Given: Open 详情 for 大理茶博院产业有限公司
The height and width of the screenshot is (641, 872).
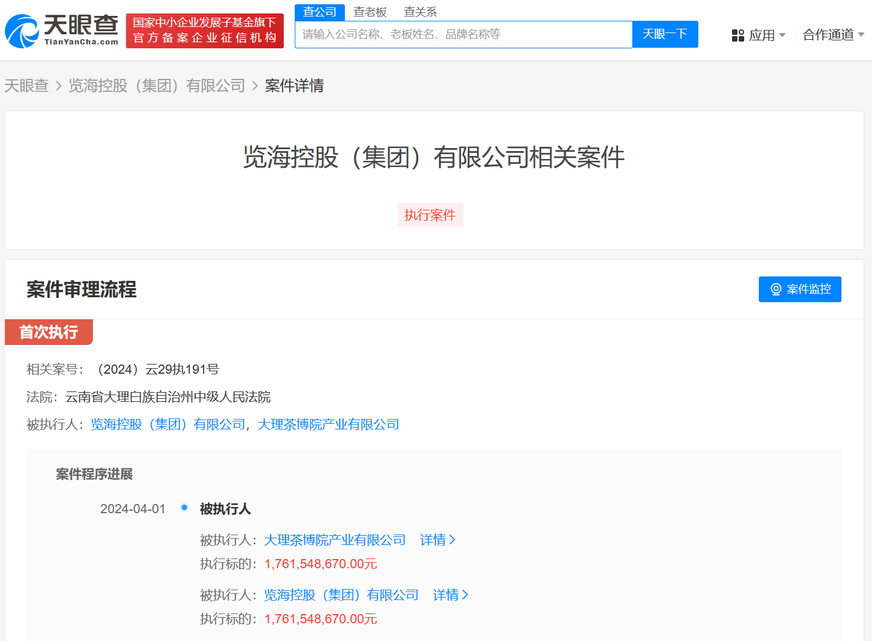Looking at the screenshot, I should (x=437, y=540).
